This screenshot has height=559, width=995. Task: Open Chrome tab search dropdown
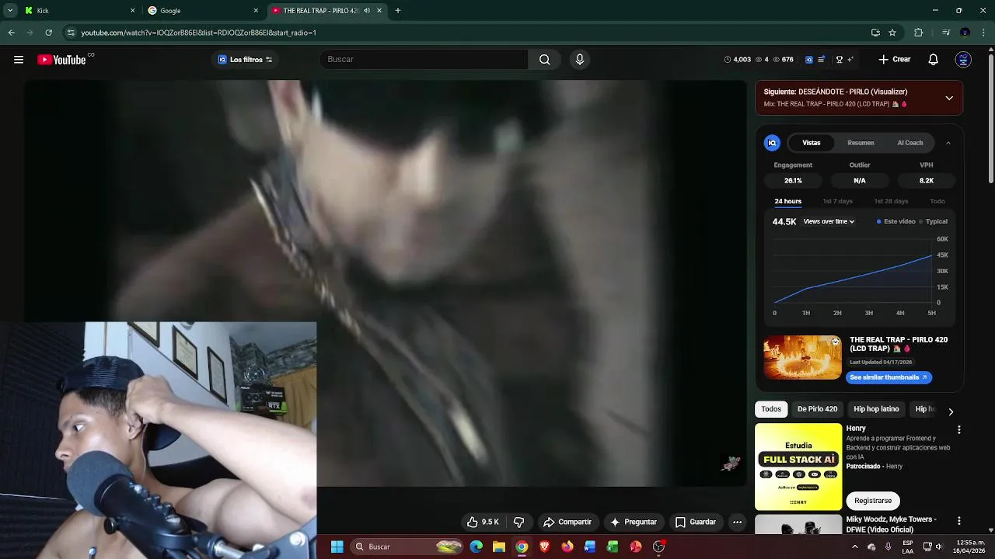tap(10, 11)
